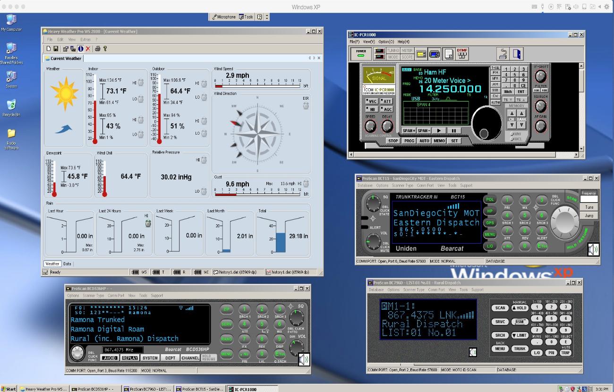Open File menu in Heavy Weather Pro
The image size is (614, 392).
[49, 40]
